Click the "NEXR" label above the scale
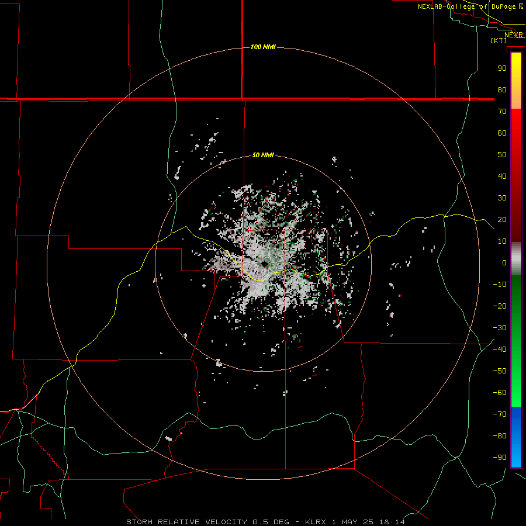 [514, 35]
